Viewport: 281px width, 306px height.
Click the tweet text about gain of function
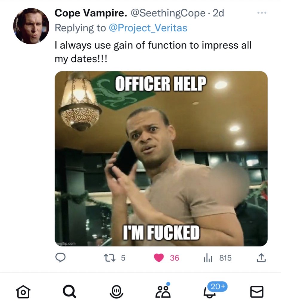pyautogui.click(x=152, y=51)
